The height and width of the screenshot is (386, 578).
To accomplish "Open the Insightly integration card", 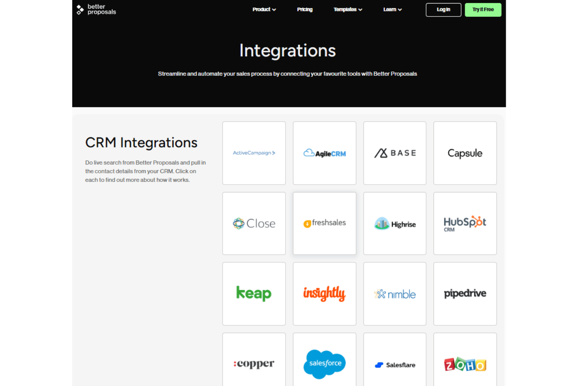I will coord(325,294).
